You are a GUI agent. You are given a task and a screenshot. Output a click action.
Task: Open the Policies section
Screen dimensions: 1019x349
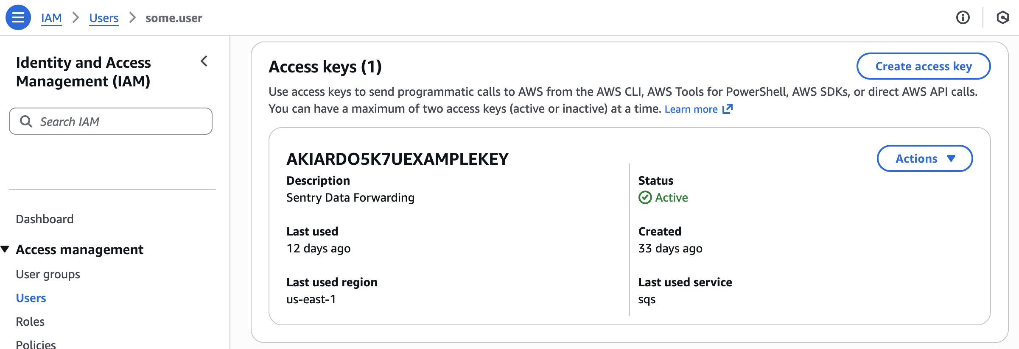tap(35, 344)
